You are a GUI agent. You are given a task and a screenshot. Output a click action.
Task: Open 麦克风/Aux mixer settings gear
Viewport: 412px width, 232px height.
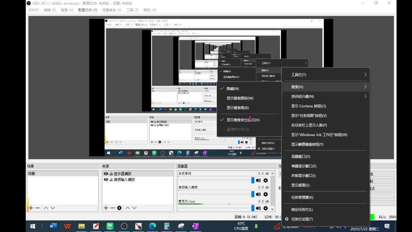[x=266, y=208]
